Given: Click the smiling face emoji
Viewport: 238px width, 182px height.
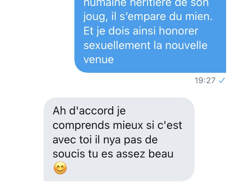Looking at the screenshot, I should [60, 168].
